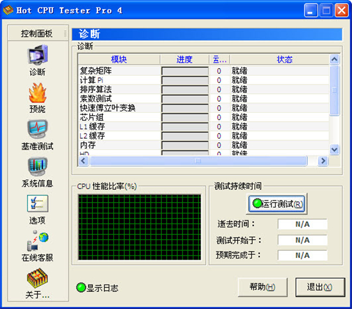Select the 内存 module row
Viewport: 352px width, 309px height.
(x=204, y=145)
